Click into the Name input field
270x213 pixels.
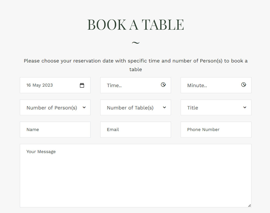pyautogui.click(x=55, y=130)
